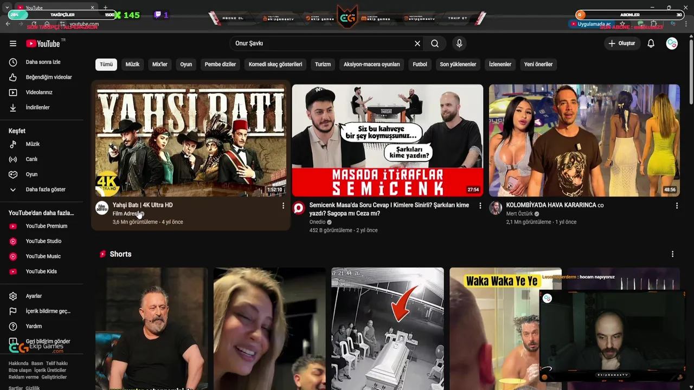694x390 pixels.
Task: Go to the YouTube logo home
Action: tap(43, 43)
